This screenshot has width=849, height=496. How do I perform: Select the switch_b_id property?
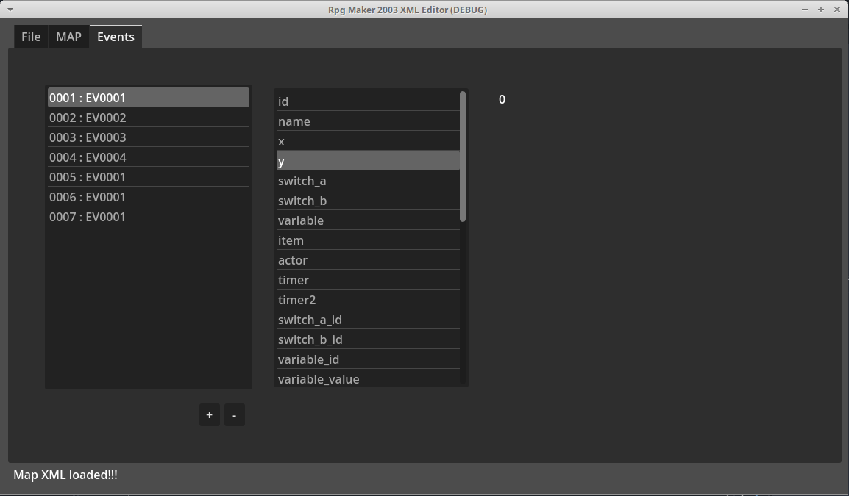pos(368,339)
